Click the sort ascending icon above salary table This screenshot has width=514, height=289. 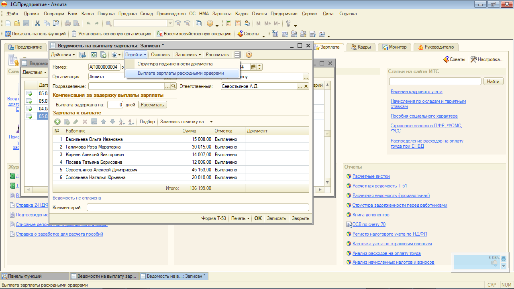point(122,122)
